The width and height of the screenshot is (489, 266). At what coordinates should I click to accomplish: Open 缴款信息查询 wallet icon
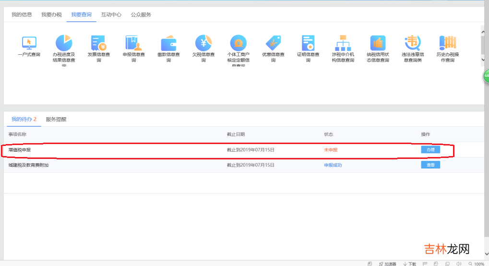(x=168, y=43)
